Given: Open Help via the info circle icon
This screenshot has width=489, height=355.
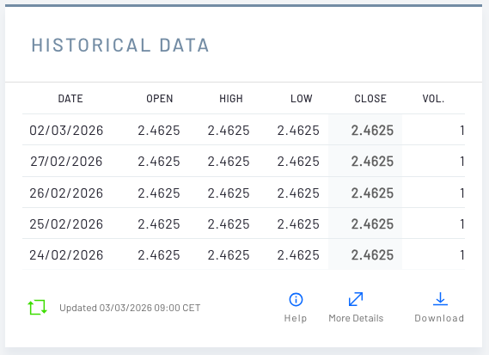Looking at the screenshot, I should [296, 299].
